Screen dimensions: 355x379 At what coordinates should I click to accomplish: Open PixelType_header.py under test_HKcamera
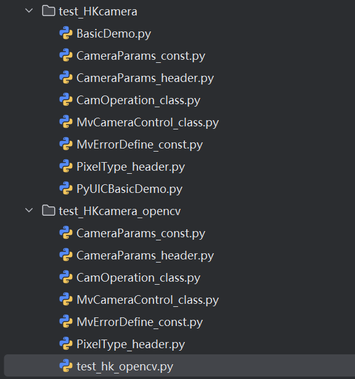(x=131, y=167)
